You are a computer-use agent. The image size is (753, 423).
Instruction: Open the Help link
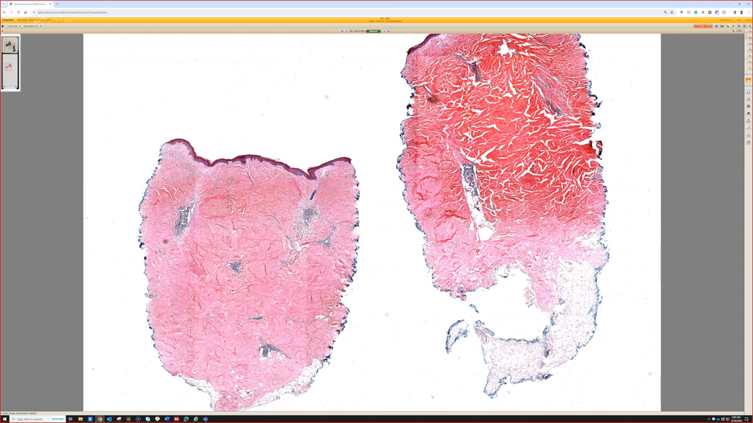click(738, 20)
